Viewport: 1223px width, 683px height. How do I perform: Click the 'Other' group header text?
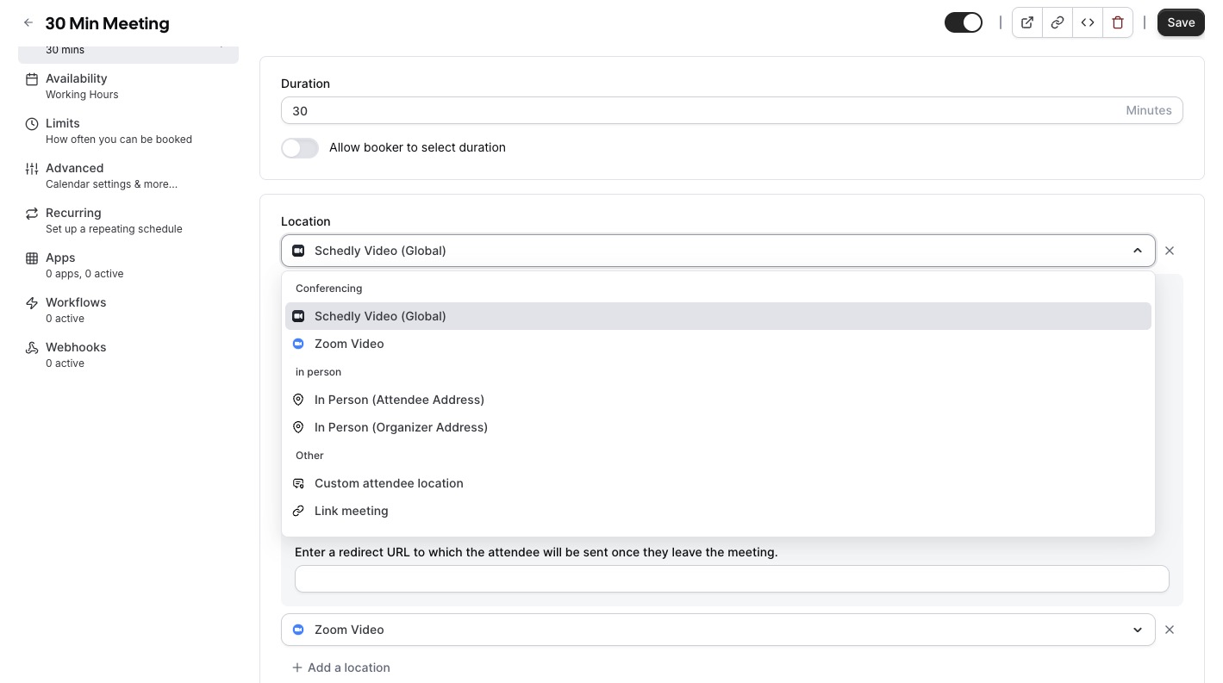(x=309, y=456)
